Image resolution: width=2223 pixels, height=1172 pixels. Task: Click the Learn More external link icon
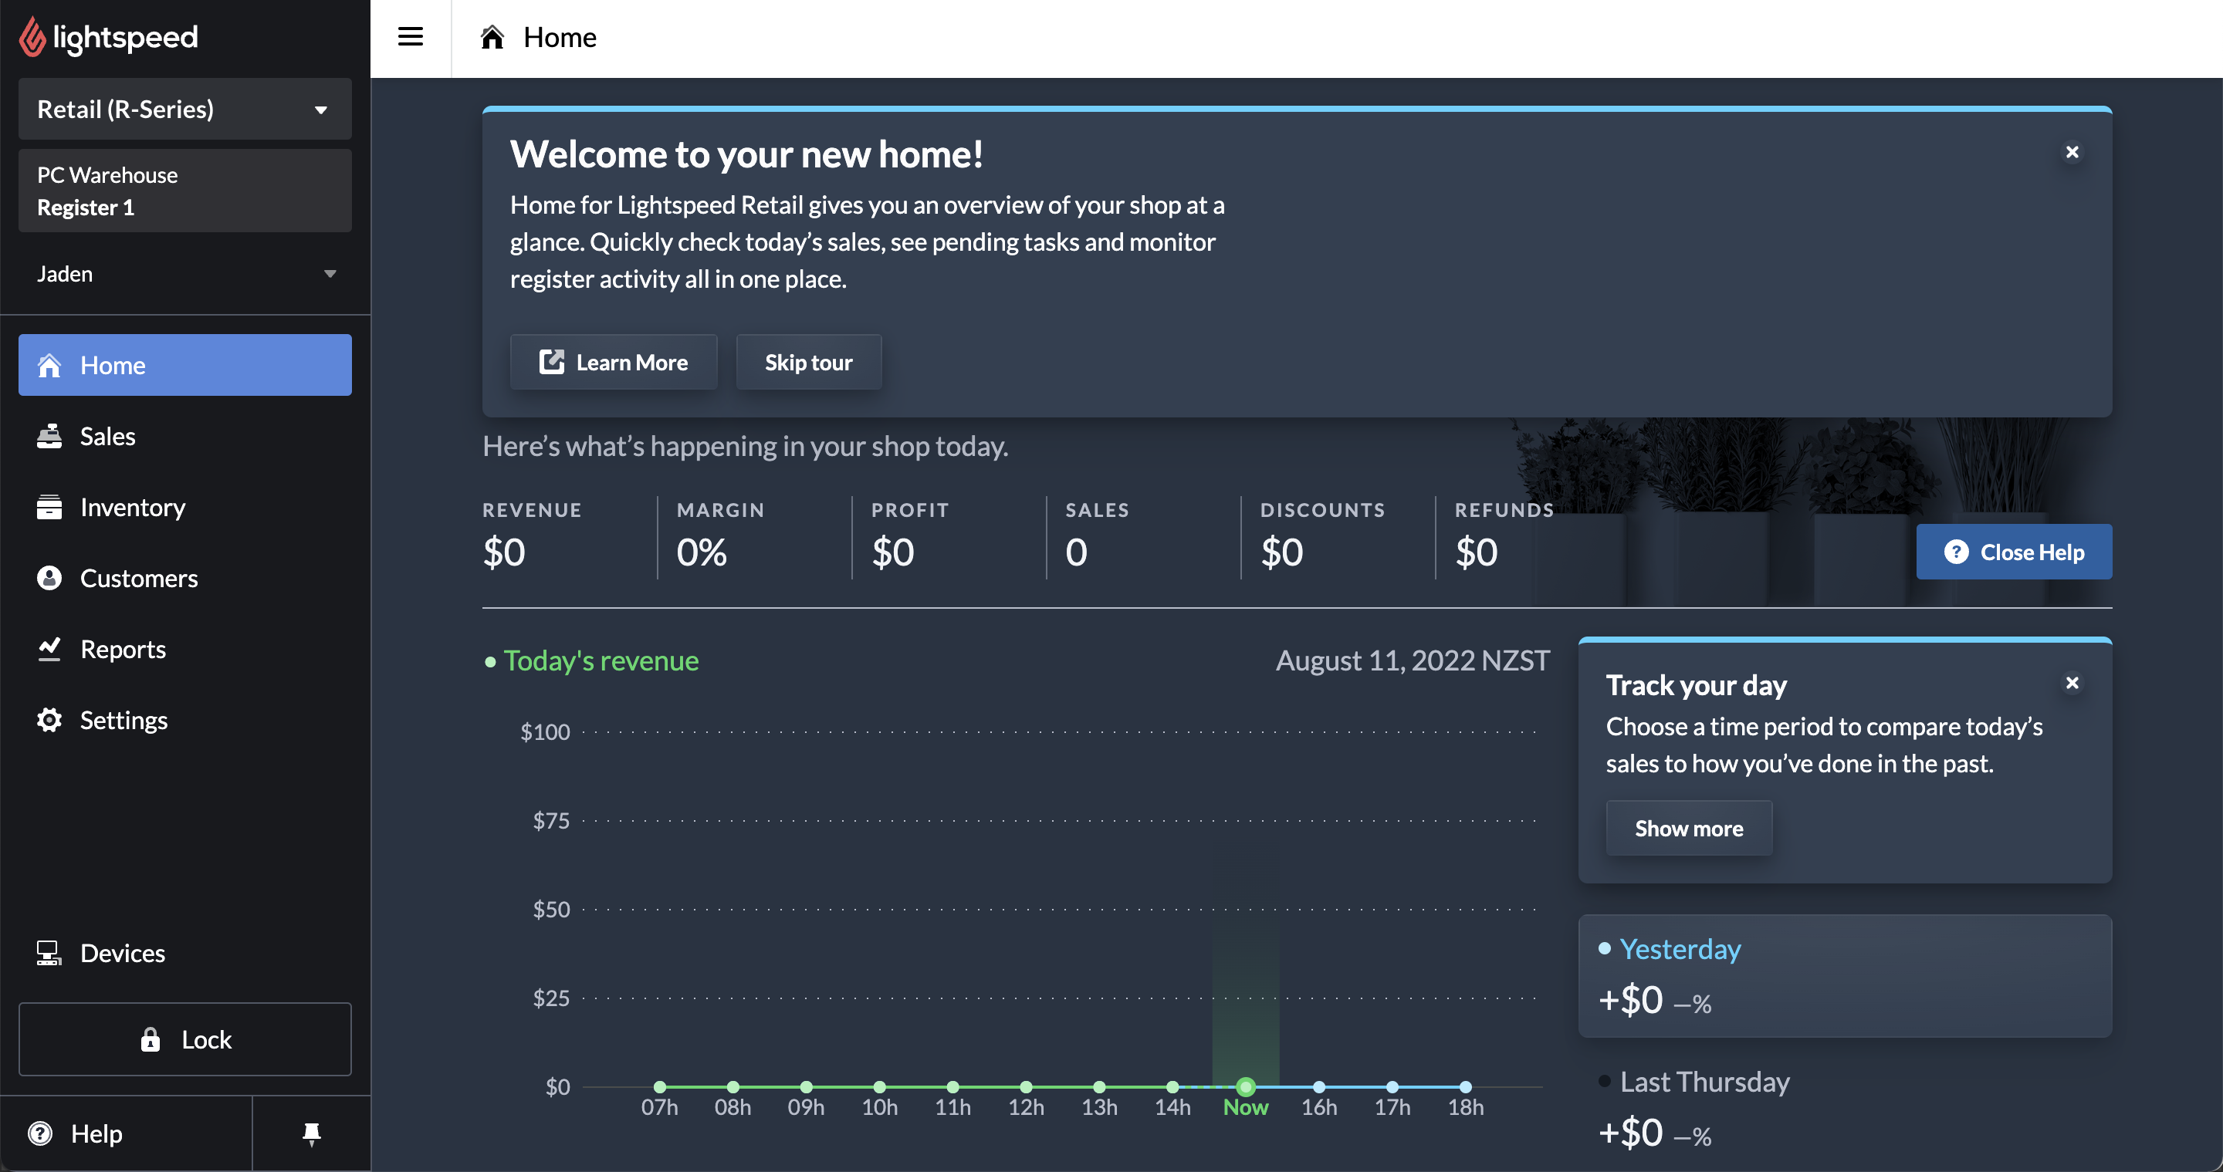pos(551,362)
